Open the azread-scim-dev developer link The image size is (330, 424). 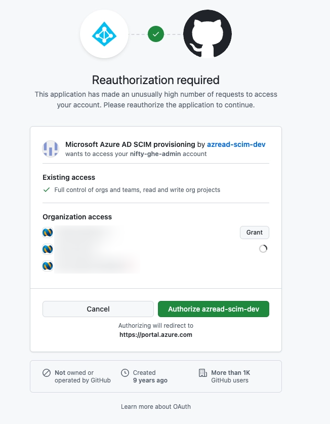pos(236,144)
